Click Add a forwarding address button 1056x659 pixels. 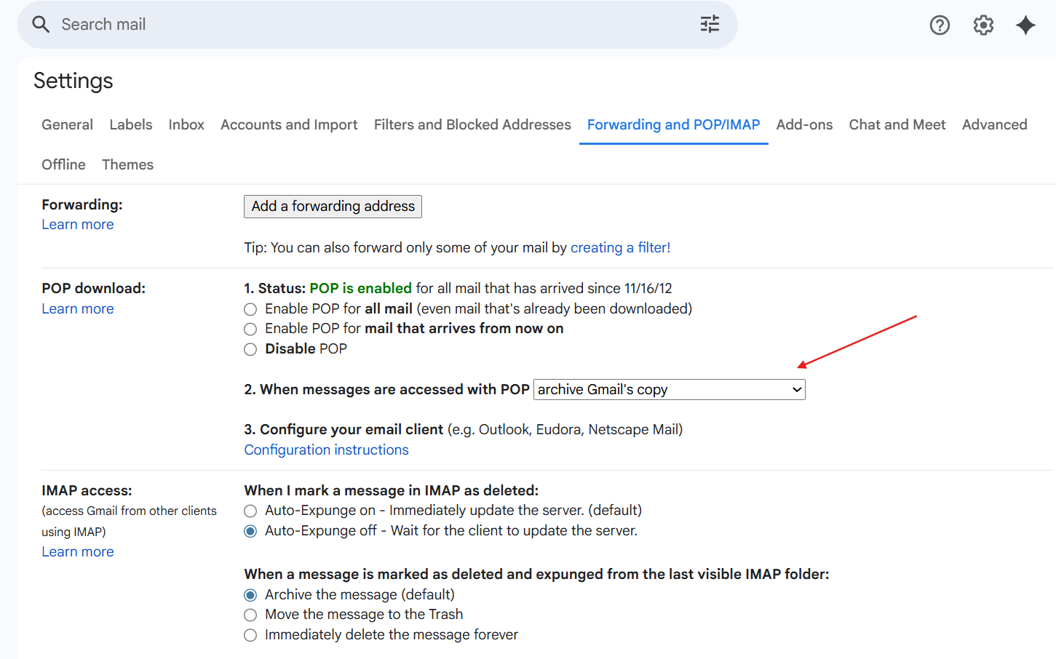click(x=333, y=207)
